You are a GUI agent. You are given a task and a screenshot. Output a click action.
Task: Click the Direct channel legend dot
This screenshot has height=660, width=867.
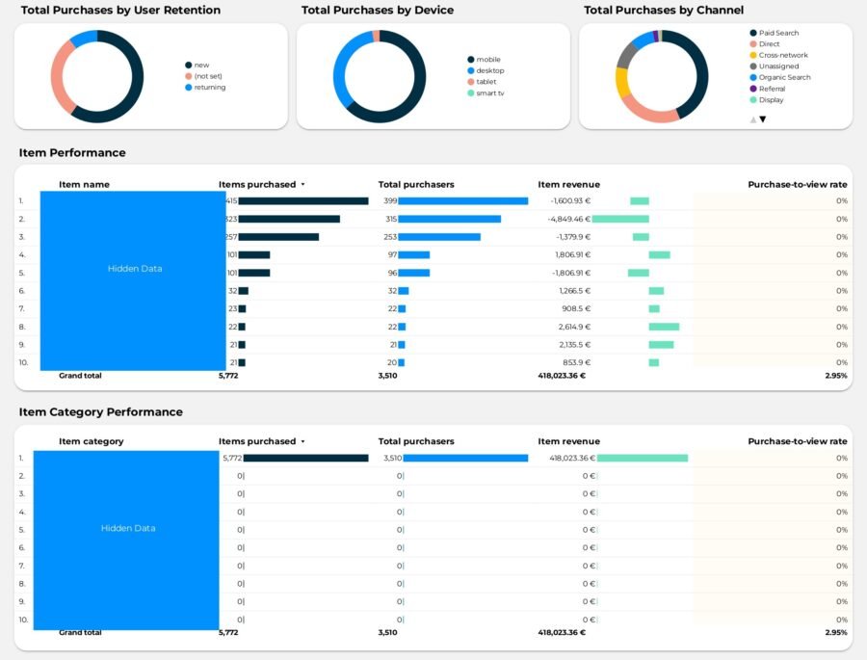753,44
